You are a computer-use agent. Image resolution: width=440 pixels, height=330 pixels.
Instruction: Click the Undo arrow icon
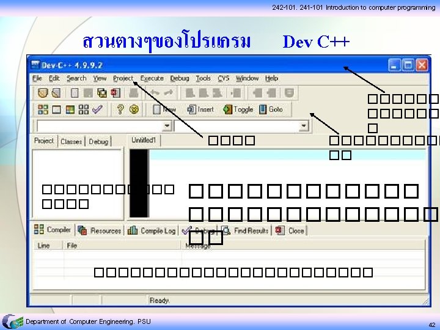tap(155, 93)
